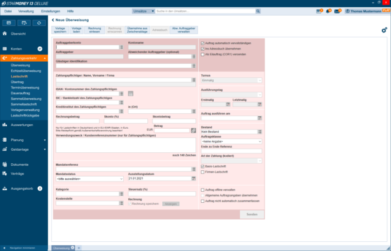391x251 pixels.
Task: Toggle Auftrag automatisch vervollständigen checkbox
Action: pos(203,44)
